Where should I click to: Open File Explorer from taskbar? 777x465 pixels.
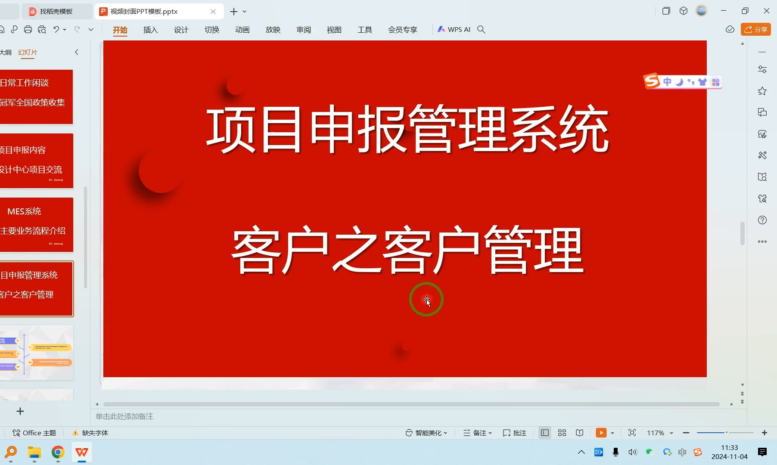[34, 453]
